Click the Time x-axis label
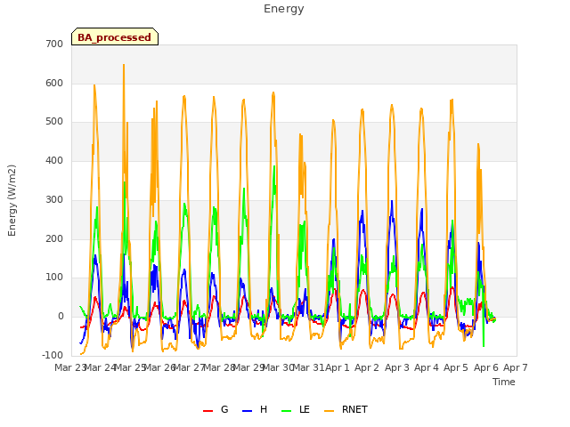570x427 pixels. coord(504,382)
